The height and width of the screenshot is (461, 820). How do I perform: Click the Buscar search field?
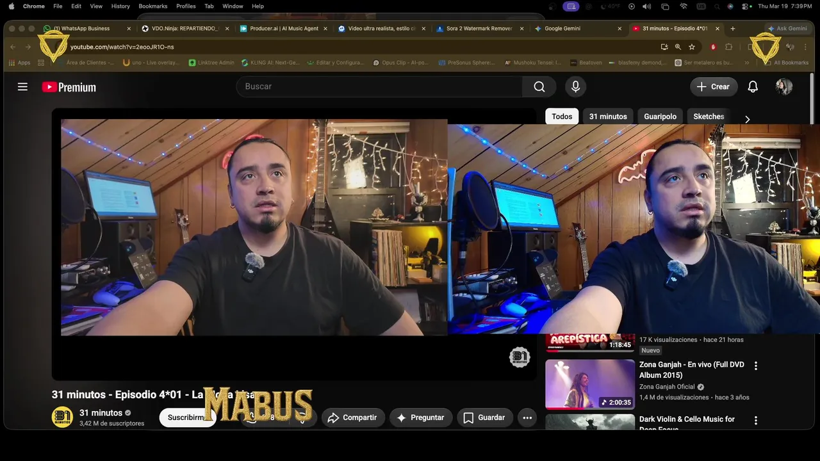coord(379,86)
